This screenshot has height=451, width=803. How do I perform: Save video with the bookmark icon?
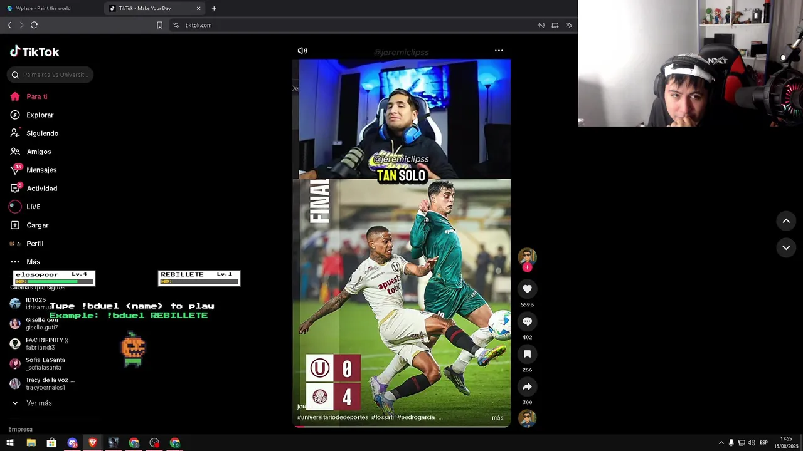click(x=527, y=354)
